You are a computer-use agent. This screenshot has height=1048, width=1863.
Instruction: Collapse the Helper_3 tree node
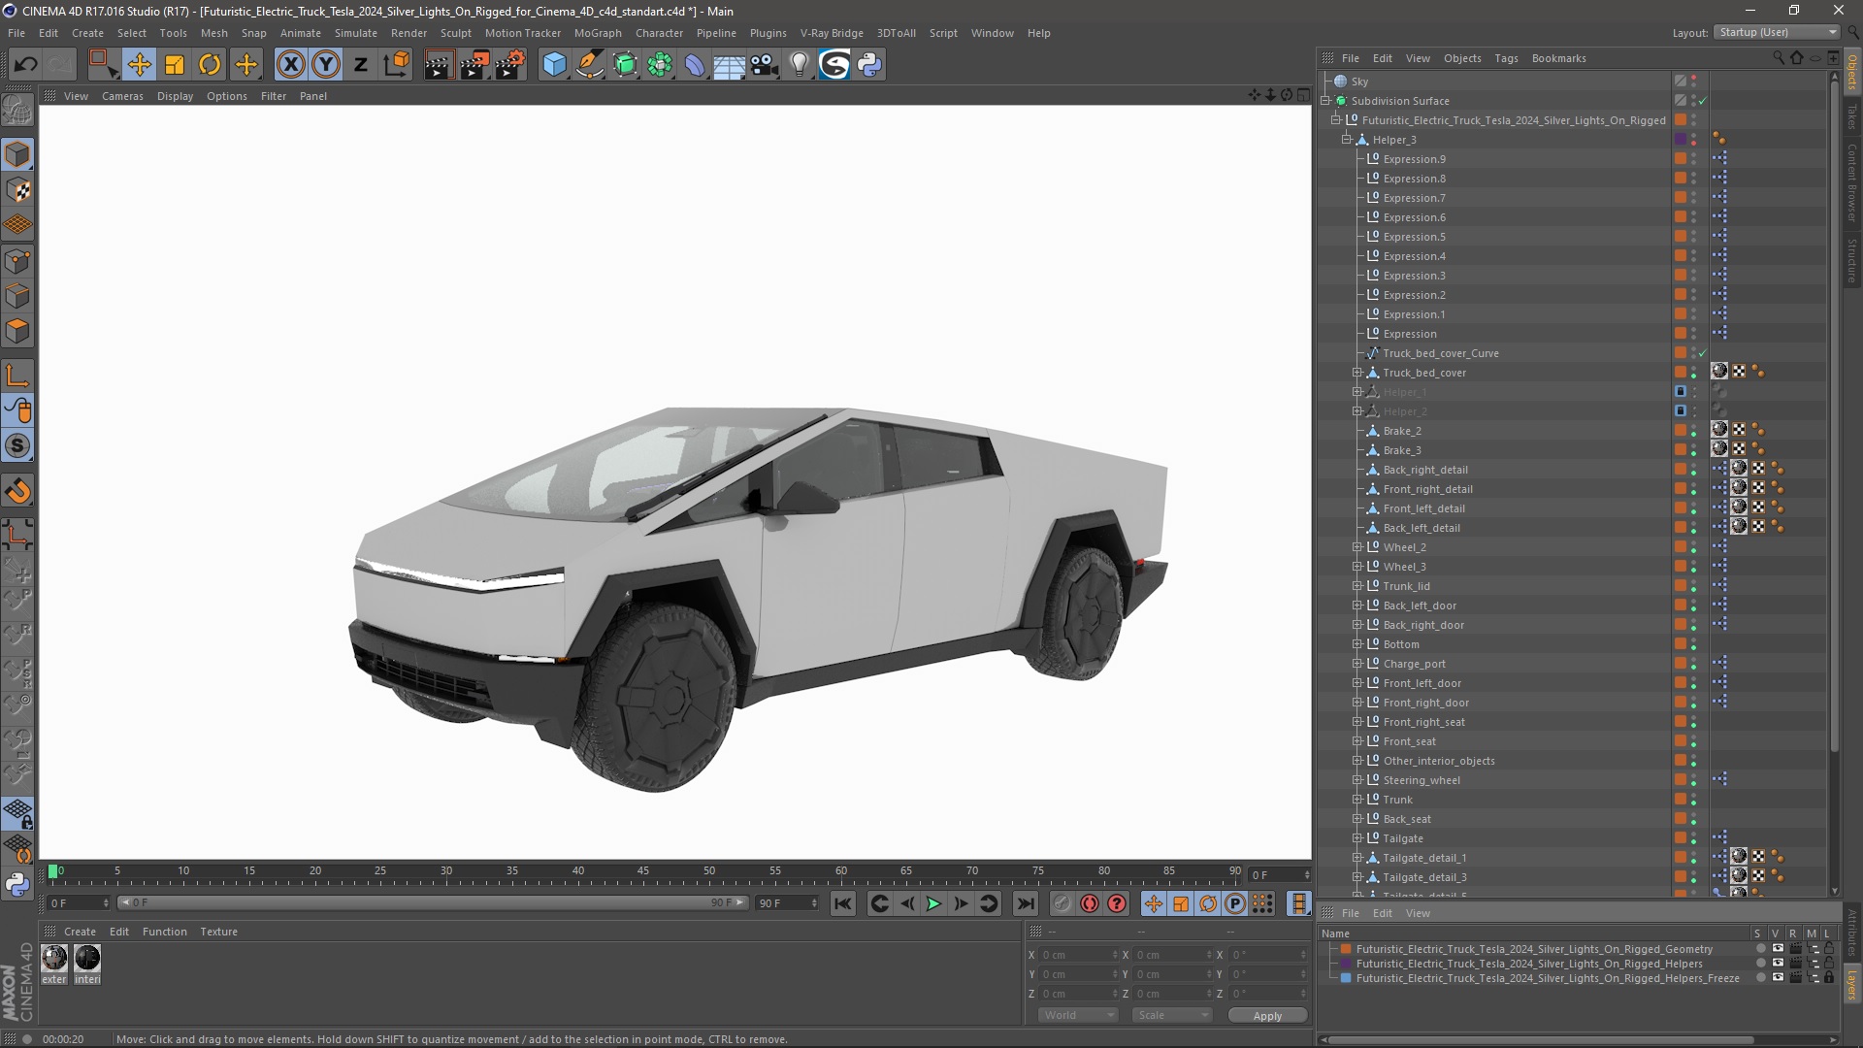point(1347,140)
